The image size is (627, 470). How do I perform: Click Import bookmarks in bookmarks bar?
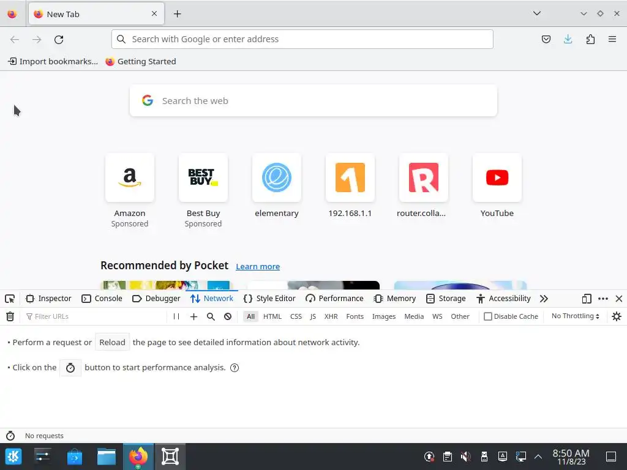[x=53, y=62]
